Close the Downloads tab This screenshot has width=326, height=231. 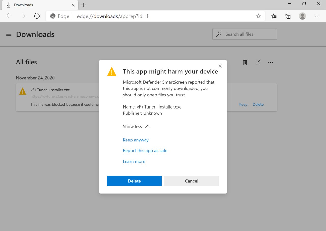73,5
